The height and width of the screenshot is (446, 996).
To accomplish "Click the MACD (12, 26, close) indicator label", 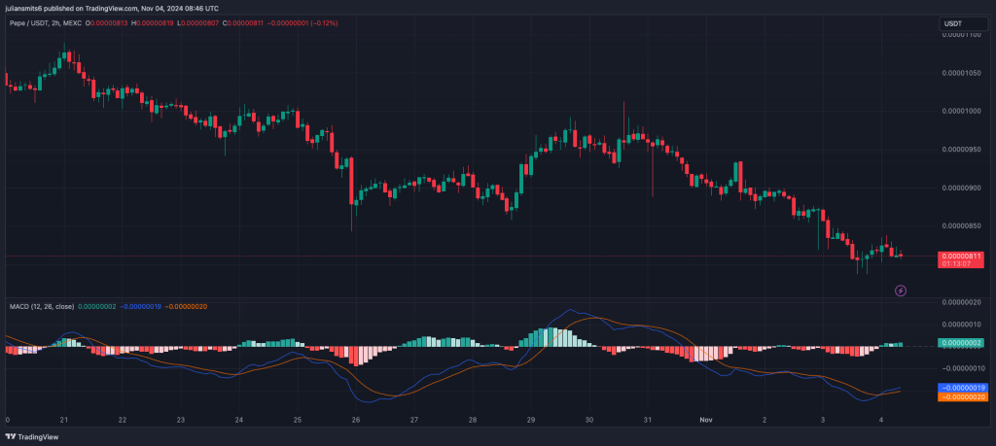I will (x=41, y=306).
